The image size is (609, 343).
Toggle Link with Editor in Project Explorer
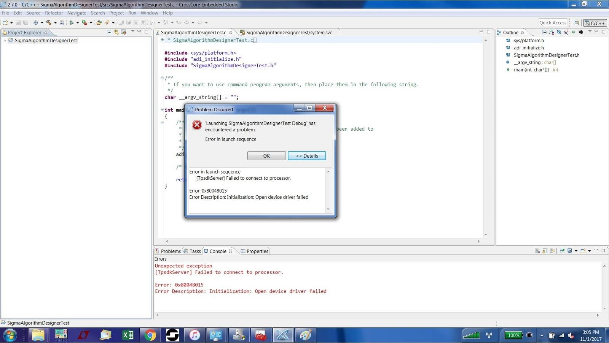click(x=116, y=32)
